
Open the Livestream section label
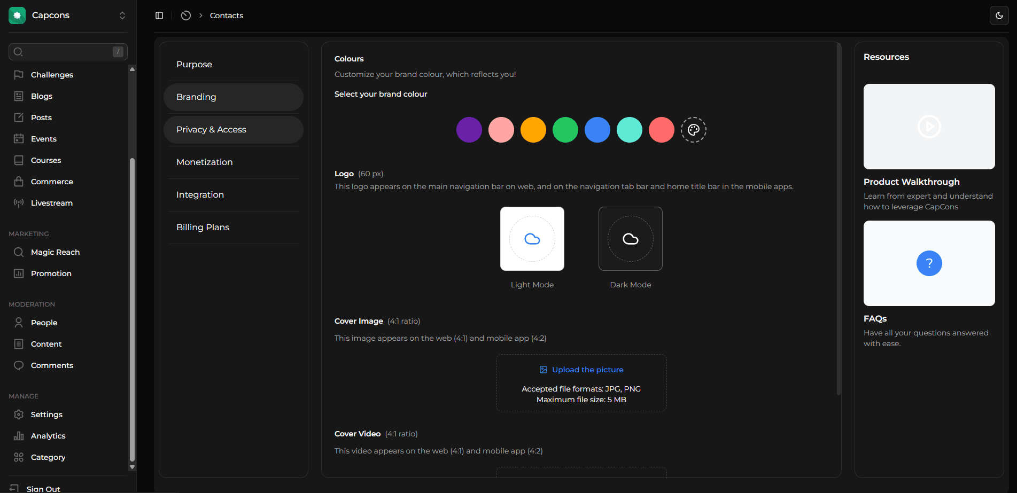52,203
